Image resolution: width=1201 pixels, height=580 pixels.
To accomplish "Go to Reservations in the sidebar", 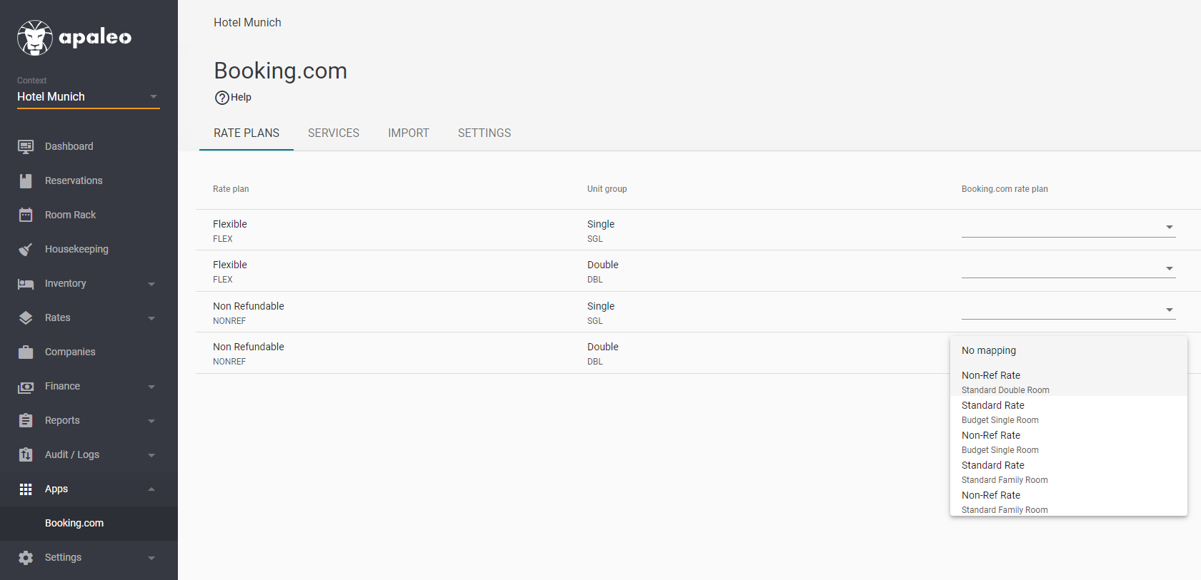I will 74,180.
